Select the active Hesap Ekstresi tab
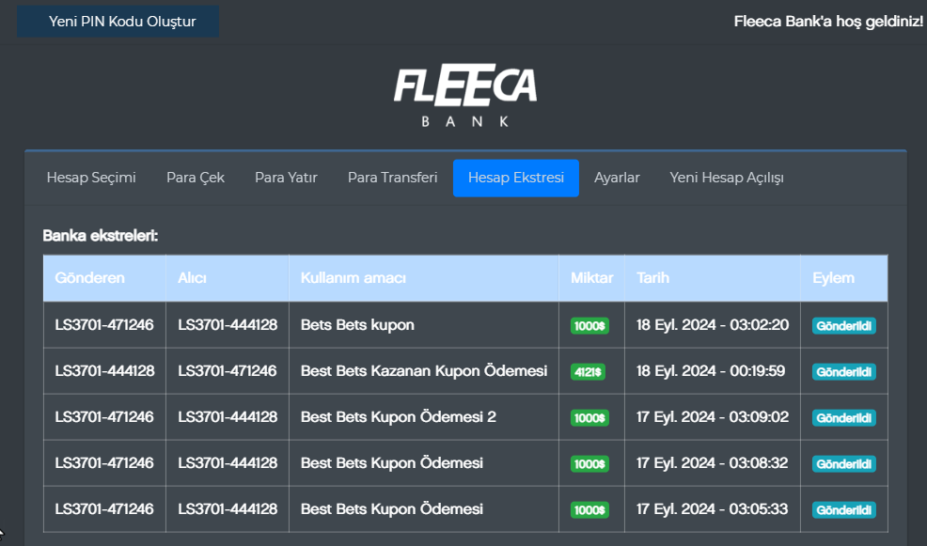The width and height of the screenshot is (927, 546). [x=515, y=178]
